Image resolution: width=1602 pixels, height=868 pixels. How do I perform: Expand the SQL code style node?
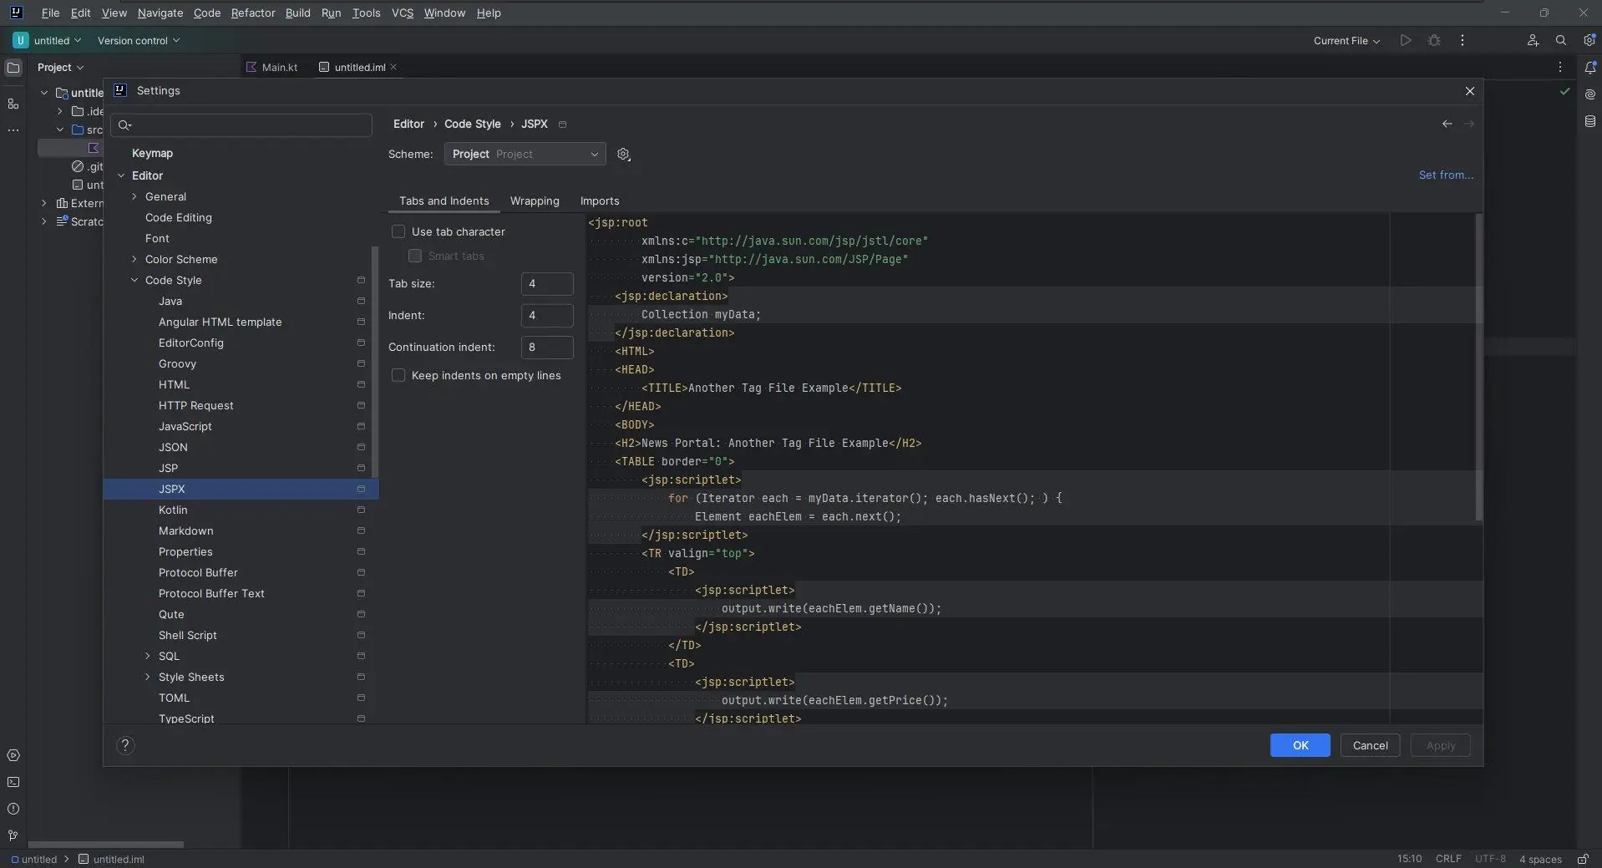148,657
